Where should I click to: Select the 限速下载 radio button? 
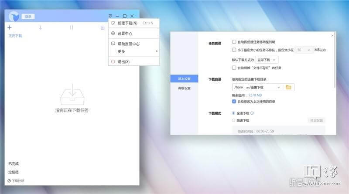234,120
